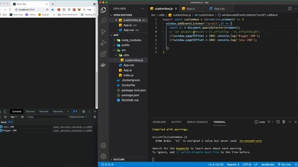Toggle device toolbar in DevTools

click(x=5, y=111)
